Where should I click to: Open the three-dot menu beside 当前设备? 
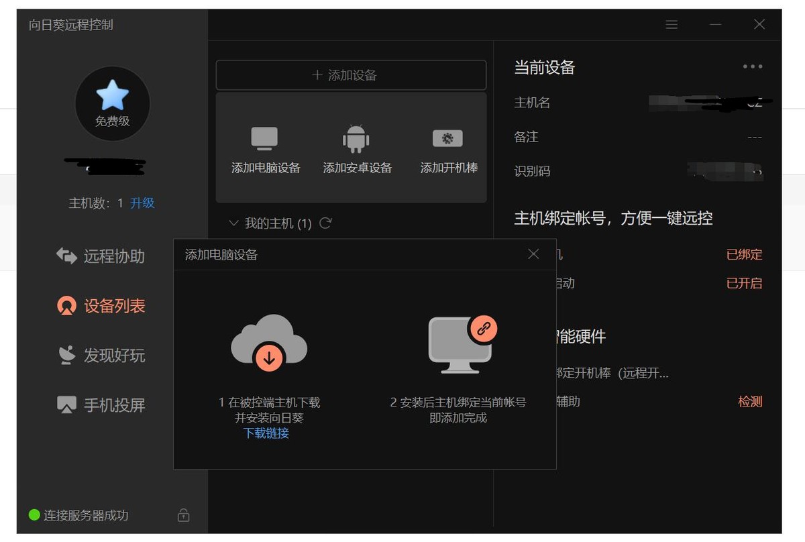point(753,66)
